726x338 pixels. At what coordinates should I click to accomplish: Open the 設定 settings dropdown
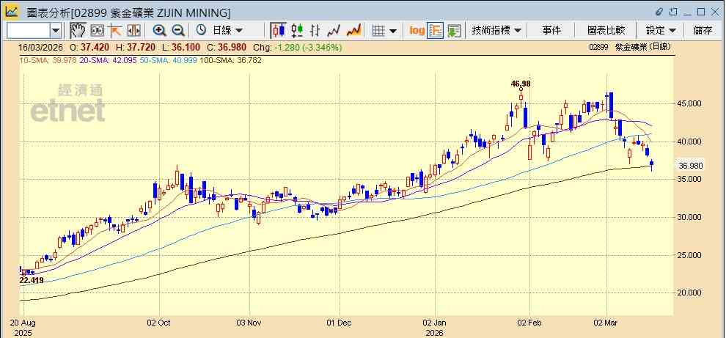[661, 31]
